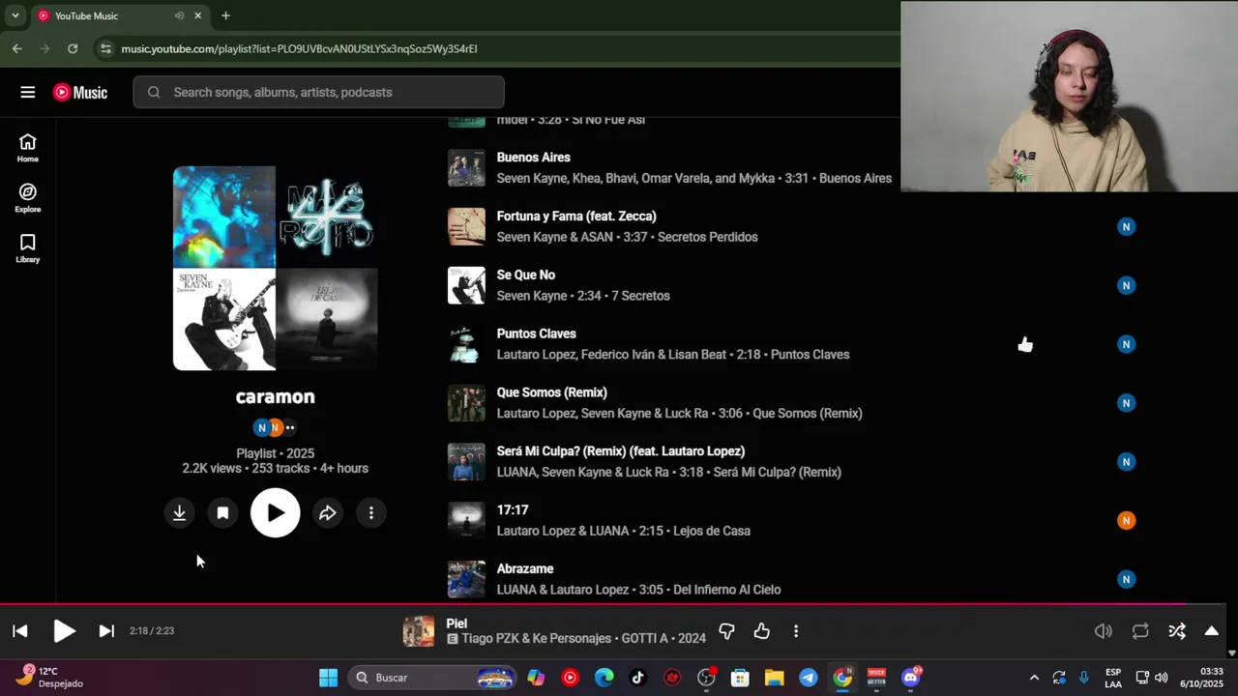
Task: Select the track Se Que No
Action: coord(525,275)
